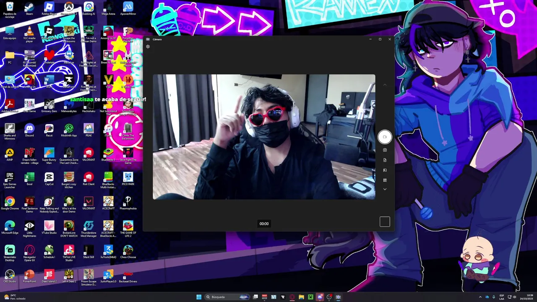This screenshot has width=537, height=302.
Task: Launch OBS Studio desktop shortcut
Action: [x=10, y=276]
